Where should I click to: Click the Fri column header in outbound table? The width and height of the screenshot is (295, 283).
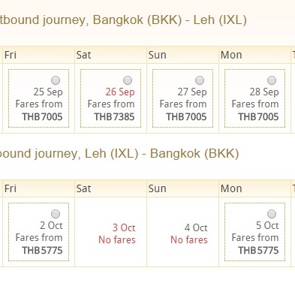coord(38,55)
